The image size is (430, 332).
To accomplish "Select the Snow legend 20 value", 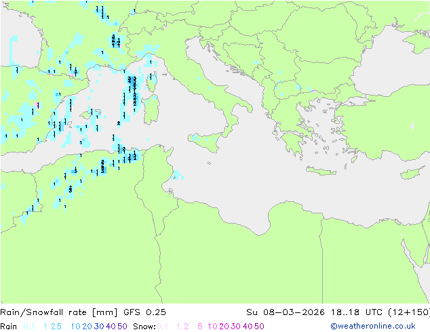I will coord(224,327).
